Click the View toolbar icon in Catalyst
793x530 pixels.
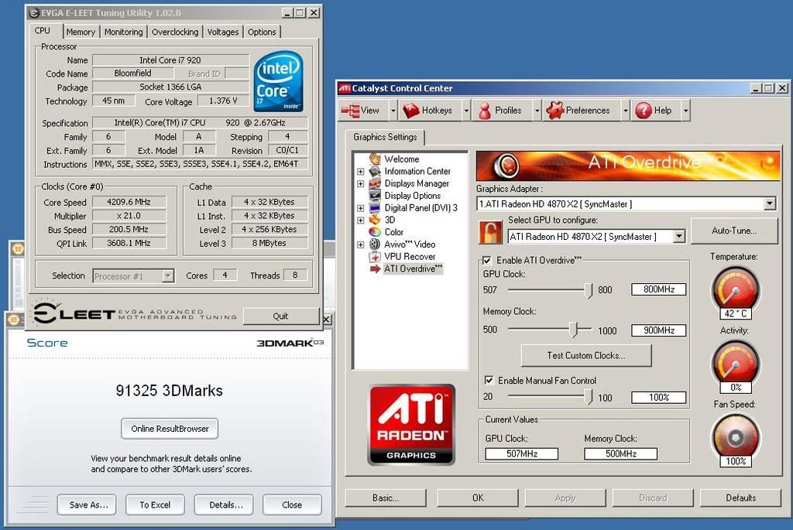tap(350, 110)
